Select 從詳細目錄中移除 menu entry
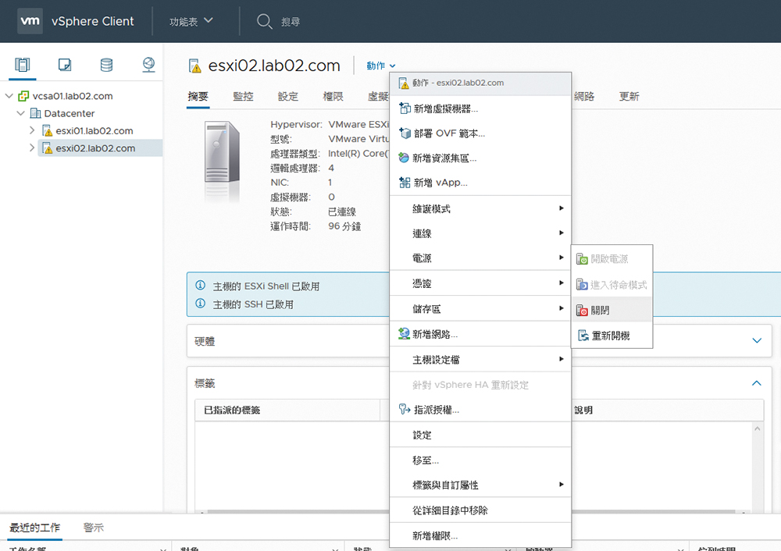Screen dimensions: 781x551 [x=480, y=510]
